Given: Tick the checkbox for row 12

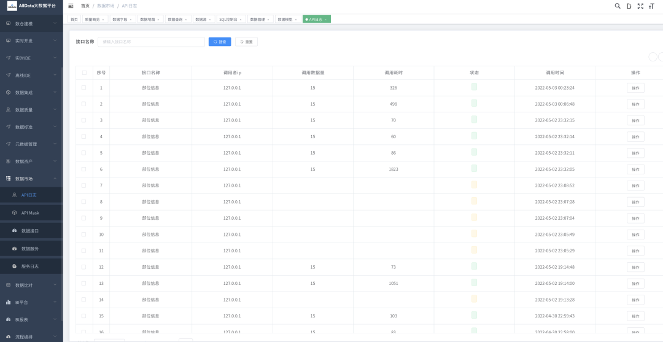Looking at the screenshot, I should (84, 267).
